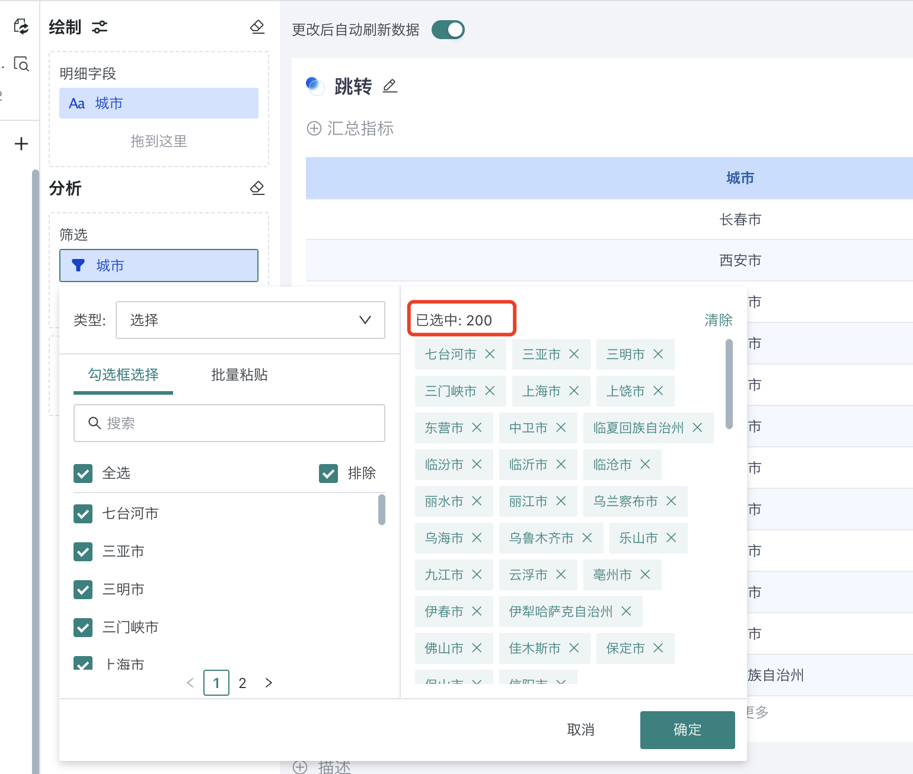Image resolution: width=913 pixels, height=774 pixels.
Task: Open the 类型 selection dropdown
Action: [250, 320]
